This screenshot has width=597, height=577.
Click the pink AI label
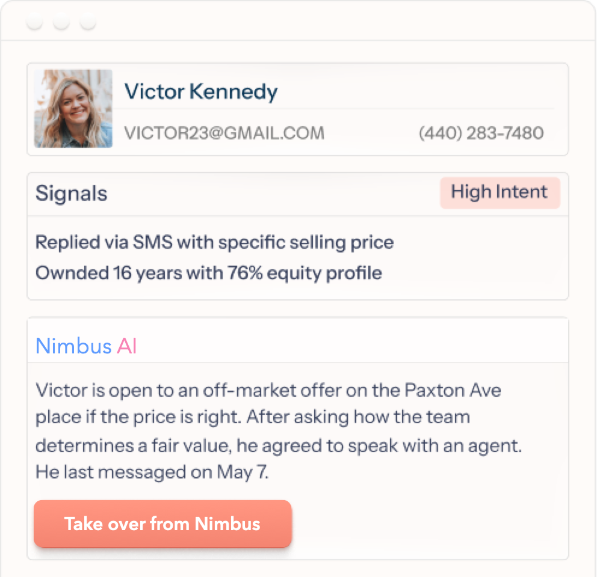click(x=127, y=346)
